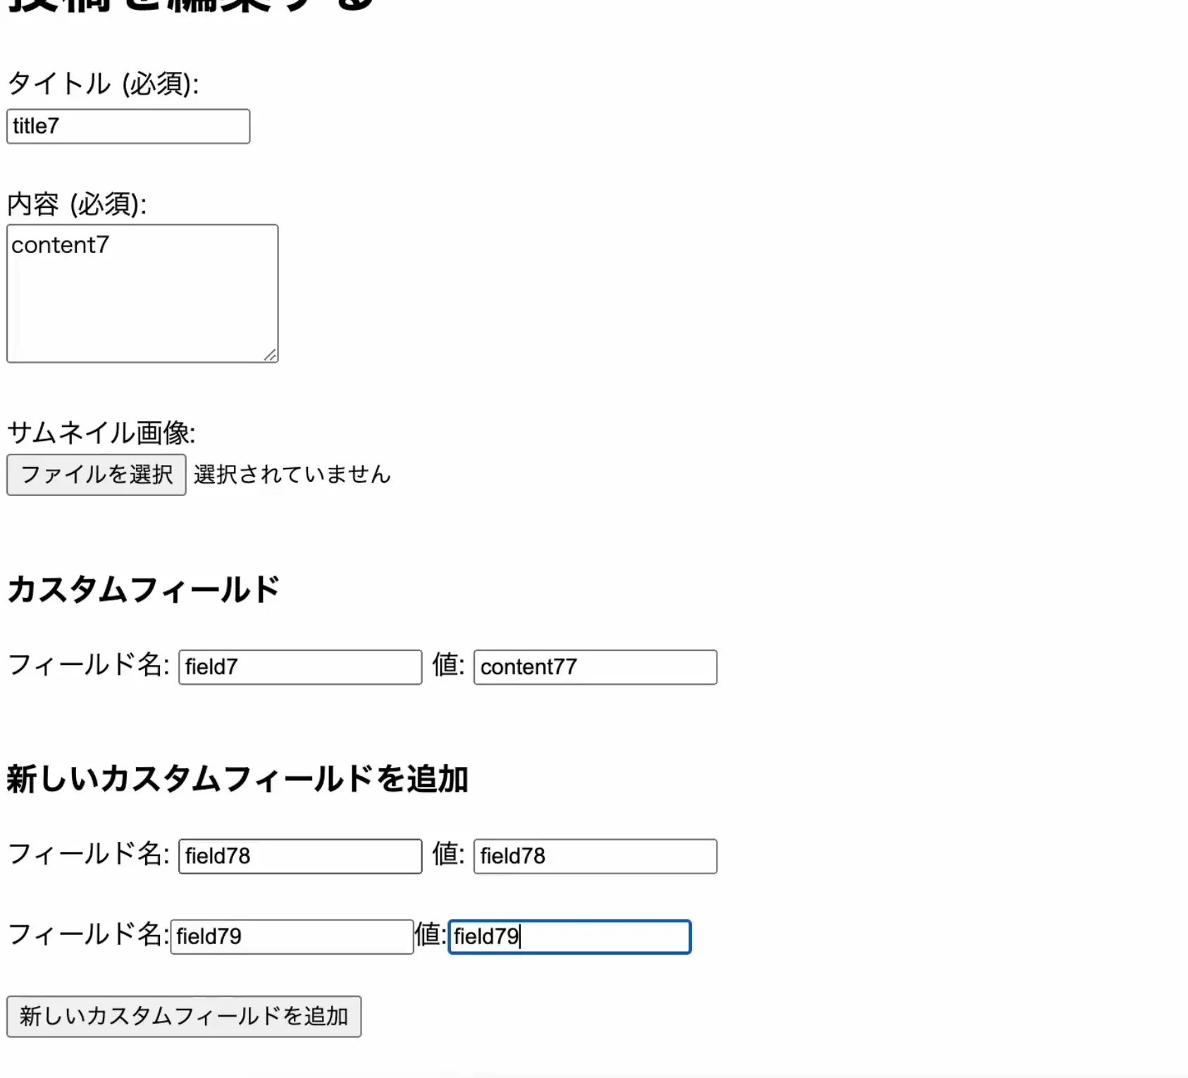The height and width of the screenshot is (1078, 1188).
Task: Click the content textarea containing content7
Action: (142, 294)
